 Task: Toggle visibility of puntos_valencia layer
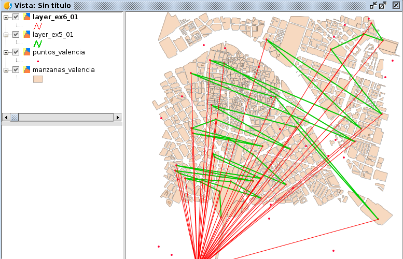point(16,52)
